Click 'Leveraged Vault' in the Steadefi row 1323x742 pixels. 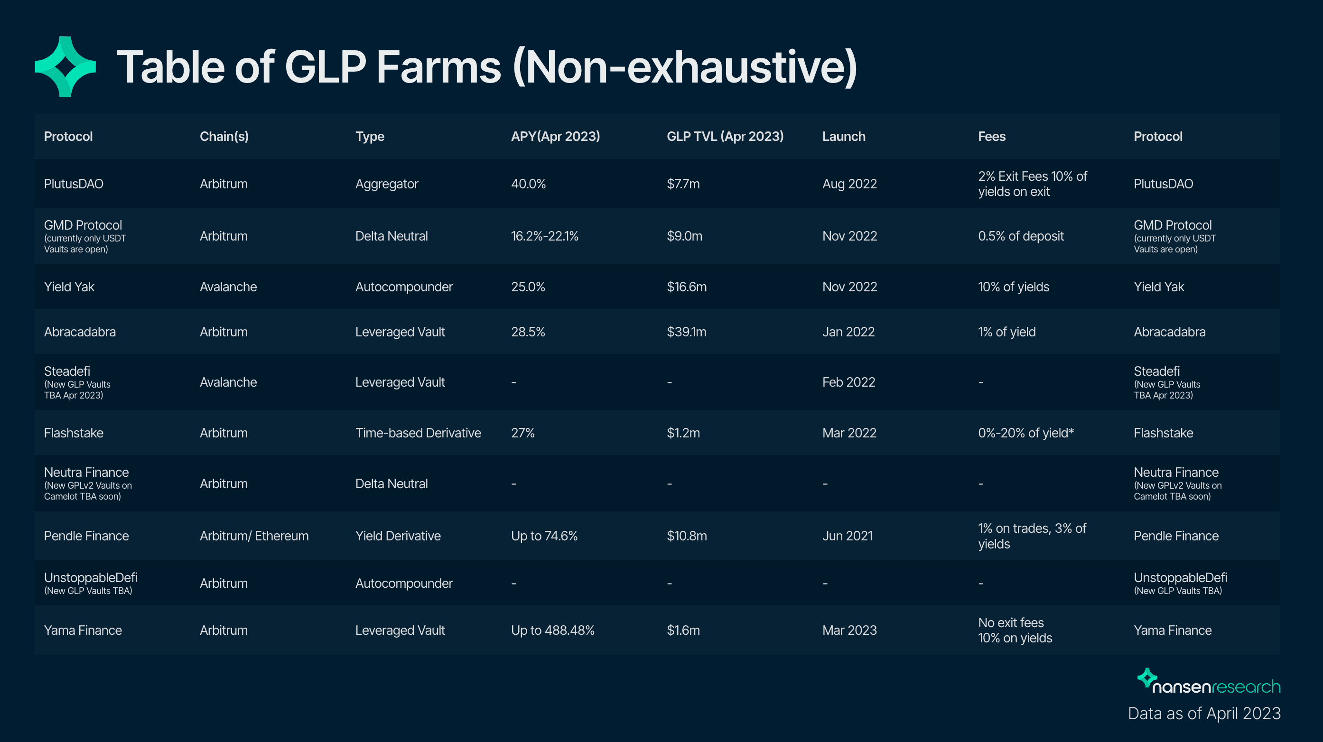[x=400, y=382]
